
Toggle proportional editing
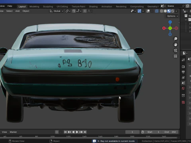tap(85, 11)
